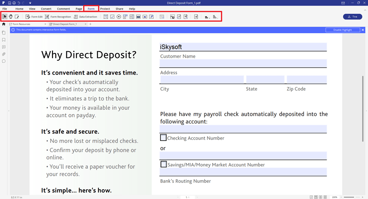The image size is (368, 199).
Task: Click the City input field
Action: tap(202, 79)
